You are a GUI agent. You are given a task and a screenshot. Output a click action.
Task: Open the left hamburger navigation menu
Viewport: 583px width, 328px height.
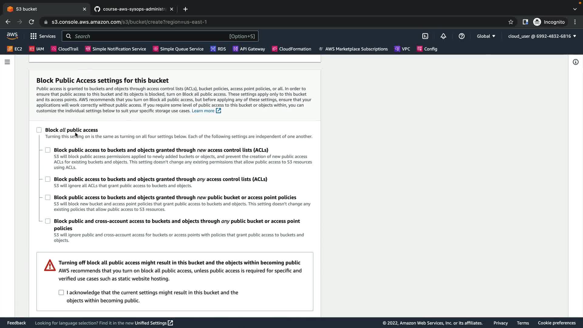tap(7, 62)
